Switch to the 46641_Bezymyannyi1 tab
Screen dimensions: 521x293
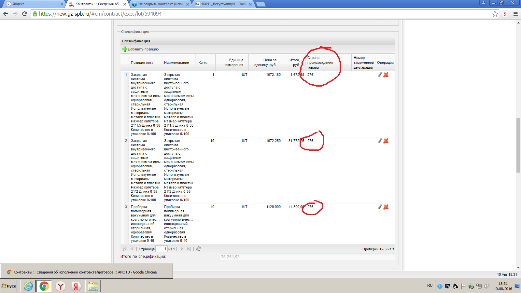click(223, 4)
